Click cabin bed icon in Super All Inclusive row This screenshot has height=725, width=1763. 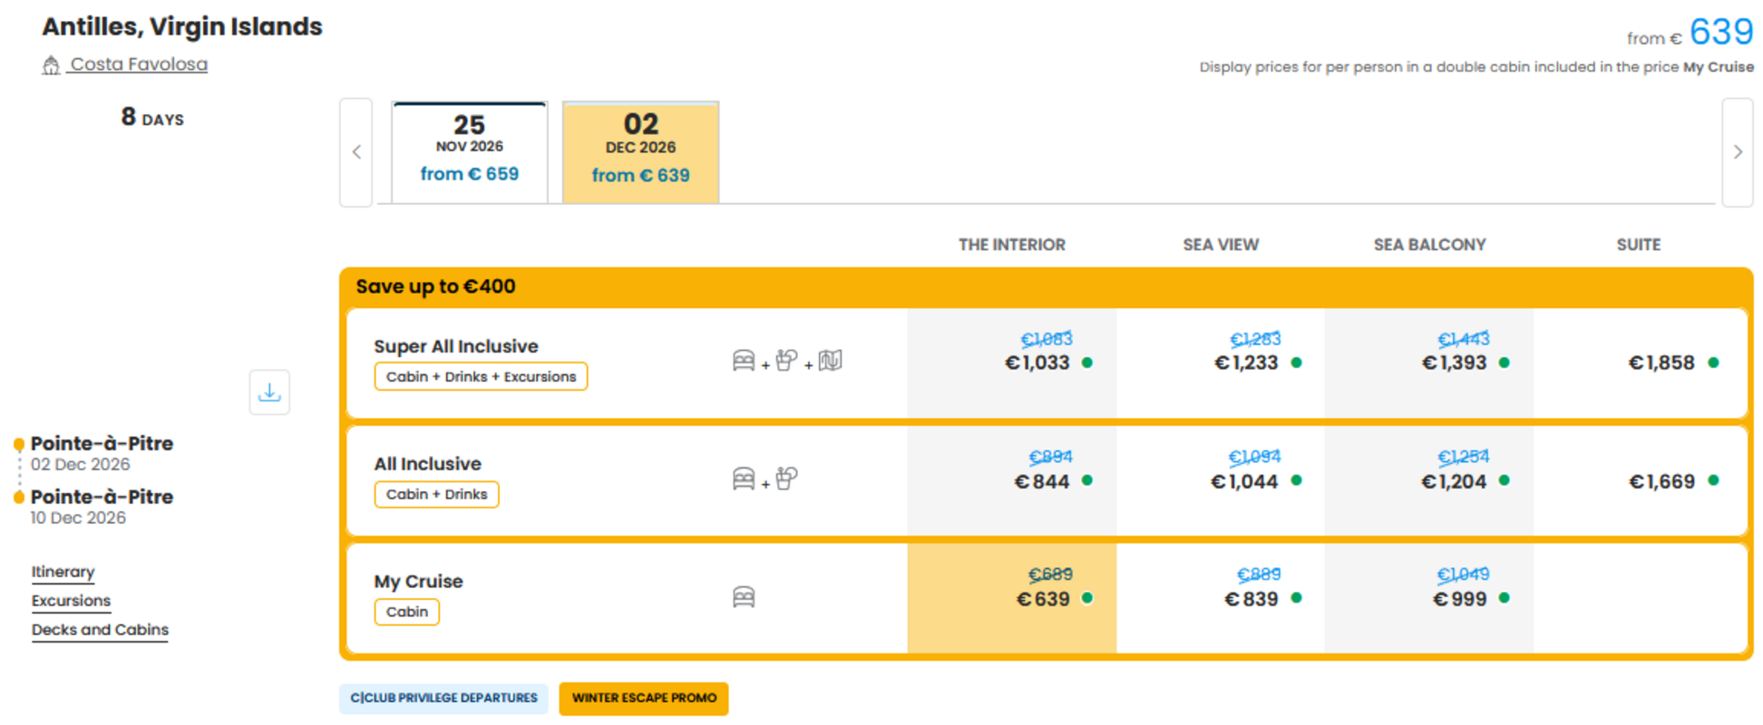pos(744,362)
